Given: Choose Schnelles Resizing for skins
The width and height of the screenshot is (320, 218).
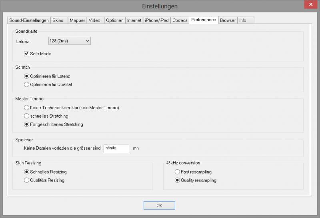Looking at the screenshot, I should point(27,172).
